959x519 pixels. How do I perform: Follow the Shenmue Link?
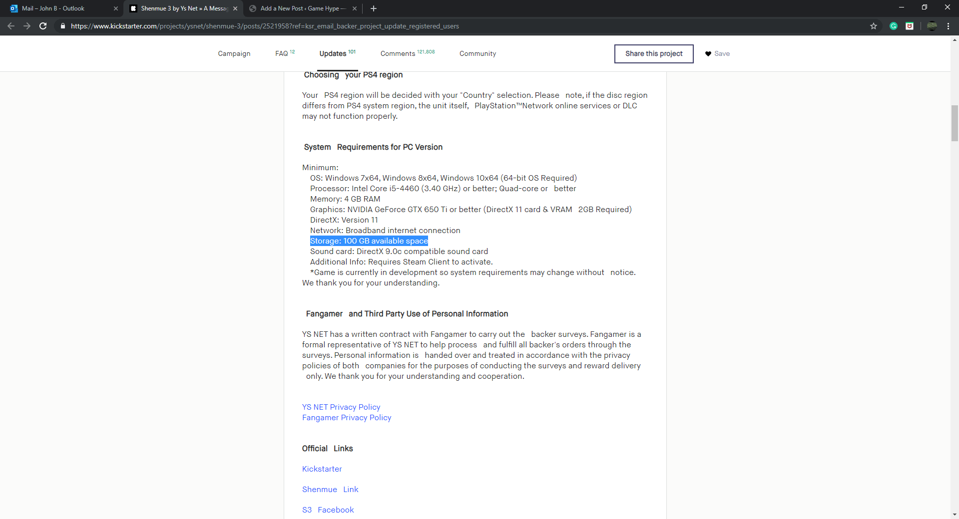pyautogui.click(x=330, y=490)
